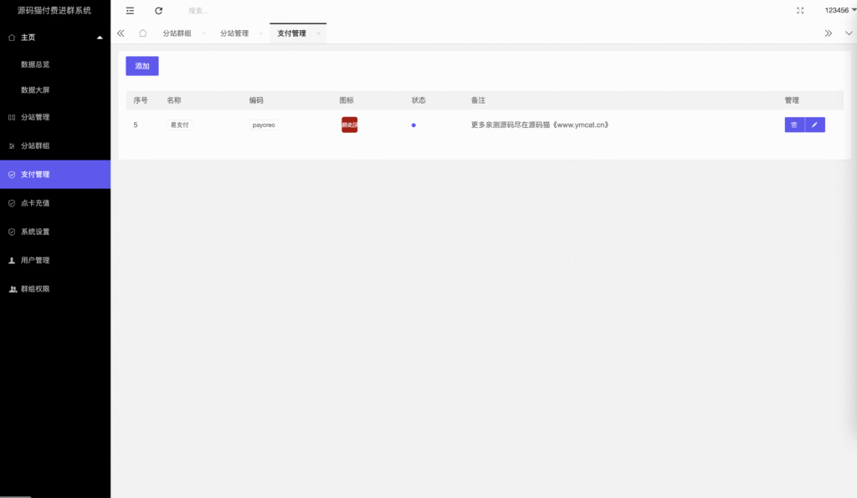Switch to the 分站群组 tab

[177, 33]
